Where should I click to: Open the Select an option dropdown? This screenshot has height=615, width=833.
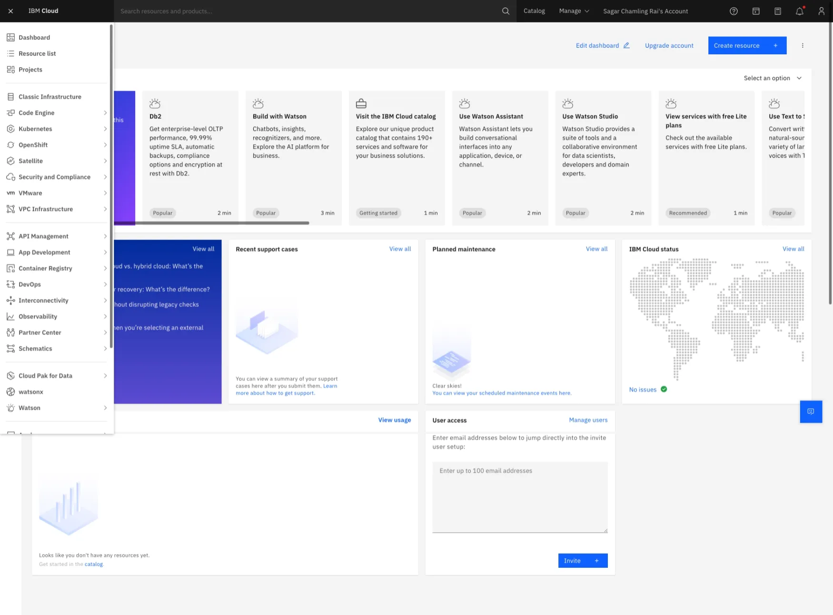point(773,78)
